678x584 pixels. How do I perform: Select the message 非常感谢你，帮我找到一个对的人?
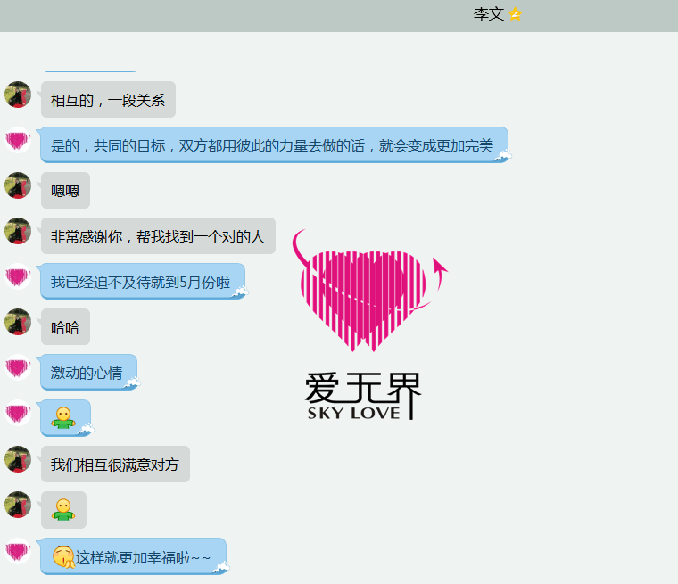point(158,236)
